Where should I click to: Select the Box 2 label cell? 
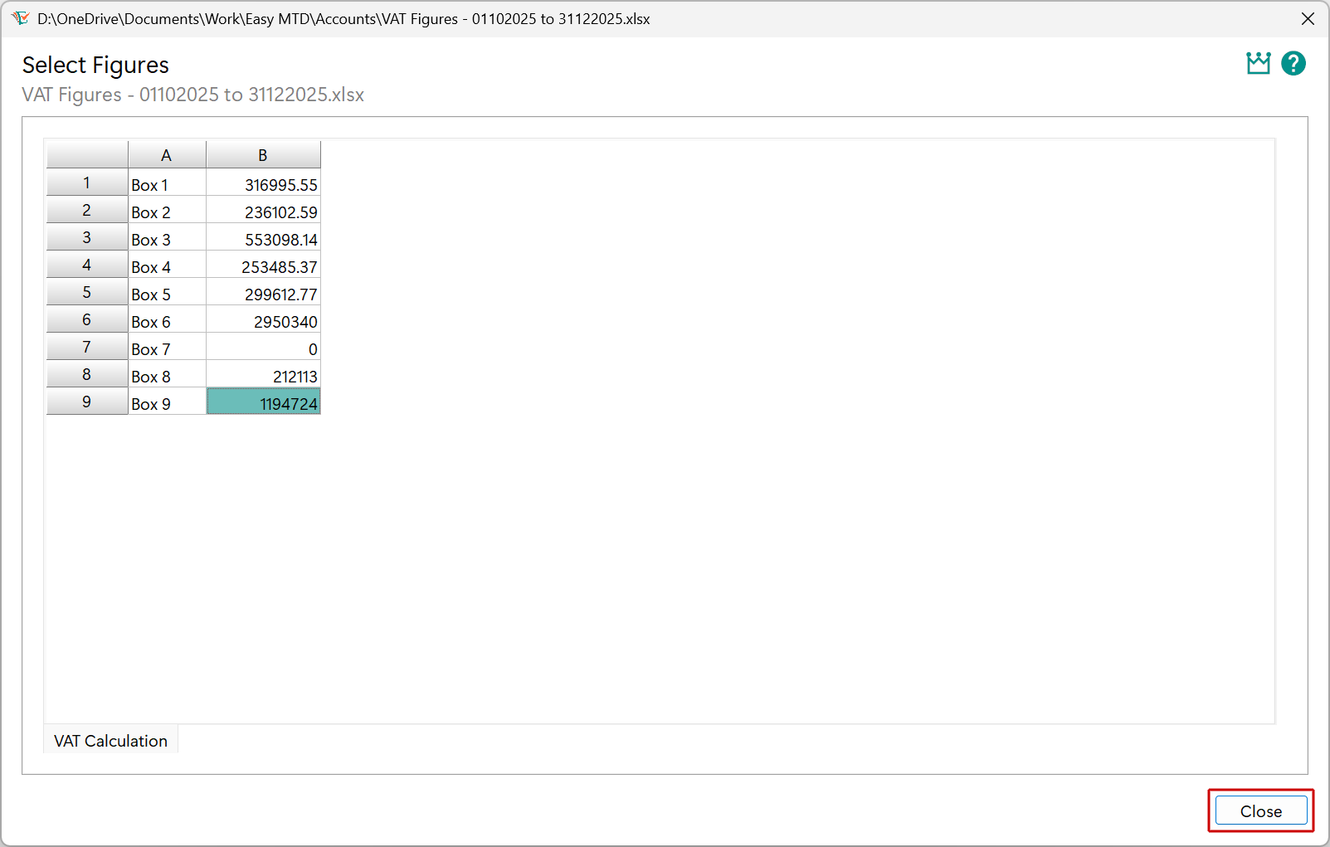[x=166, y=210]
